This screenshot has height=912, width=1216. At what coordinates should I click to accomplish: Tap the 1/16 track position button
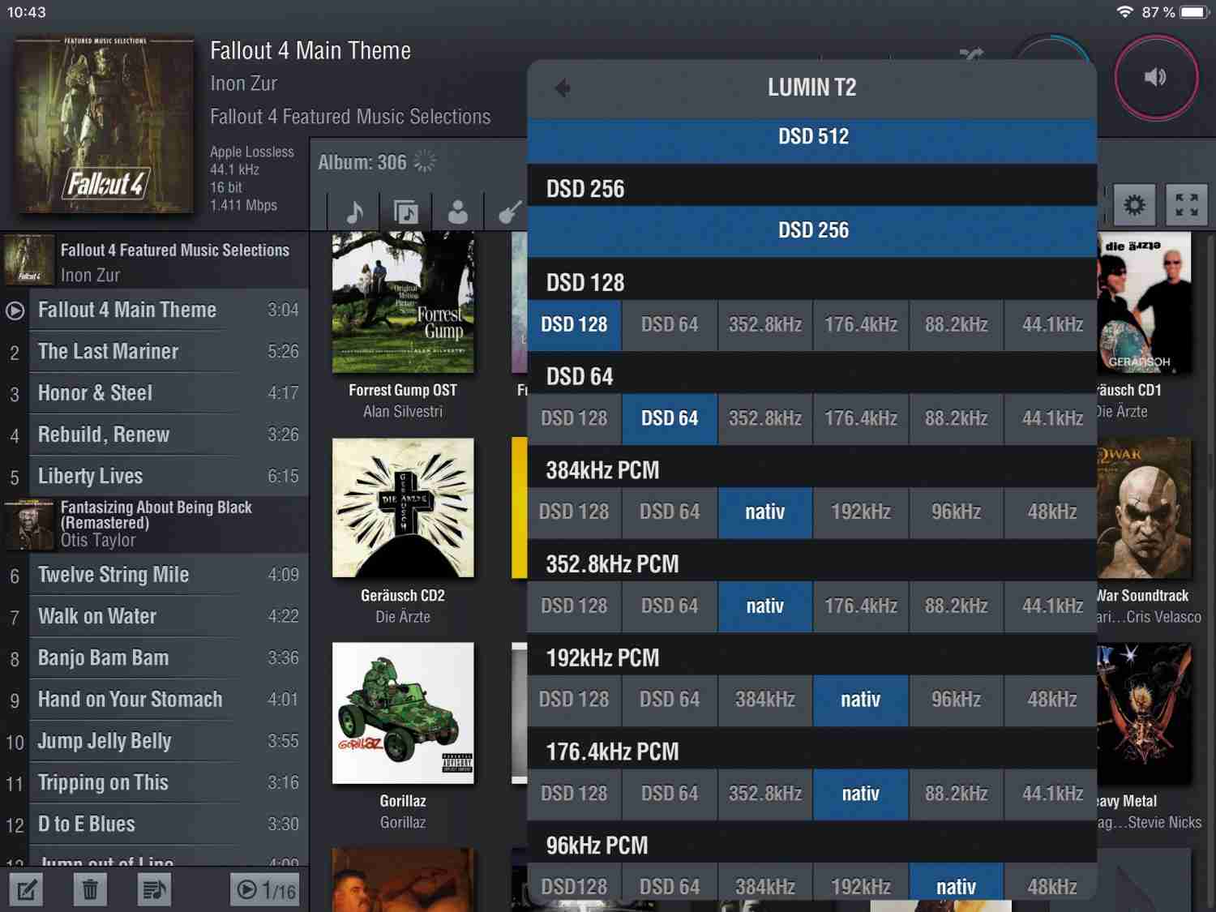[265, 891]
